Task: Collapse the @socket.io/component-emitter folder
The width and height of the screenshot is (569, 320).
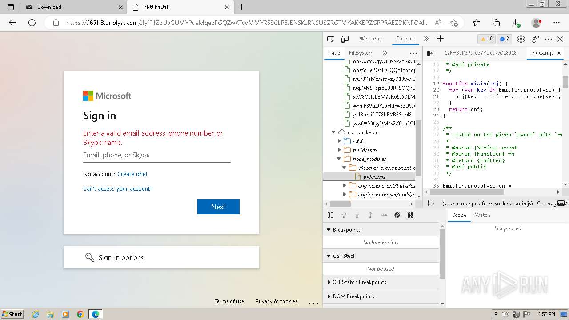Action: [344, 168]
